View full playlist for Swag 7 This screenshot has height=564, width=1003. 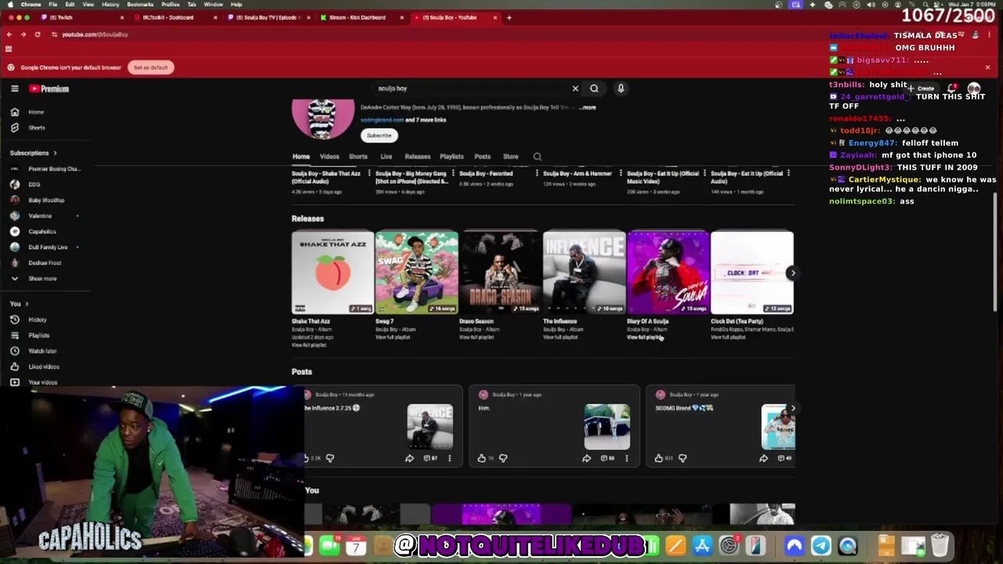392,338
